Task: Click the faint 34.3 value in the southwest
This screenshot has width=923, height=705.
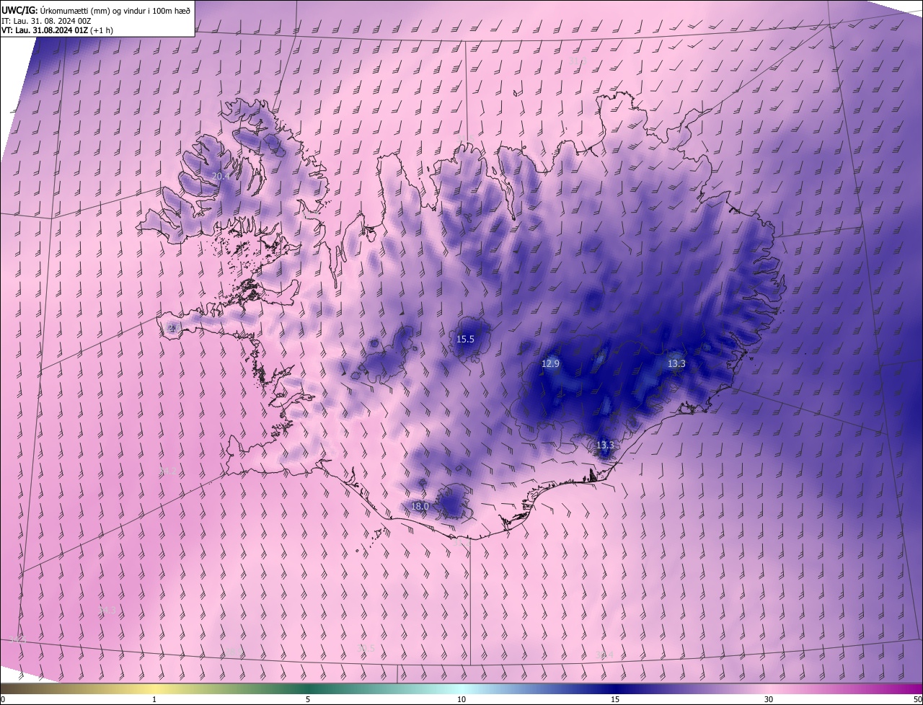Action: (x=107, y=611)
